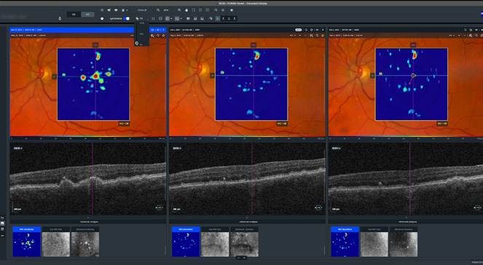Click the green person icon in toolbar
This screenshot has width=483, height=265.
coord(229,18)
